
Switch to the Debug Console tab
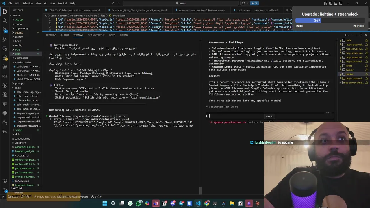pyautogui.click(x=96, y=35)
